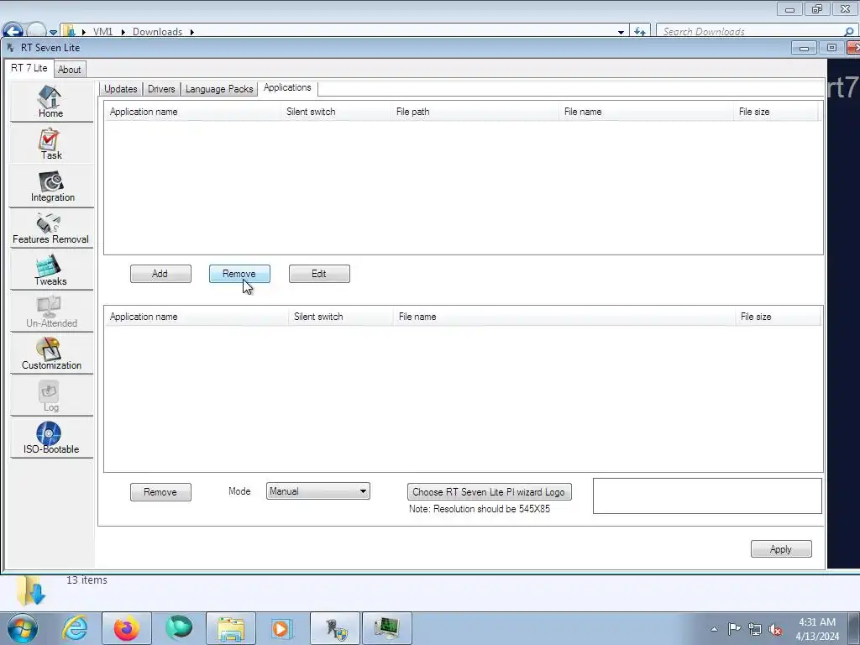Screen dimensions: 860x645
Task: Open the Log section in sidebar
Action: point(51,396)
